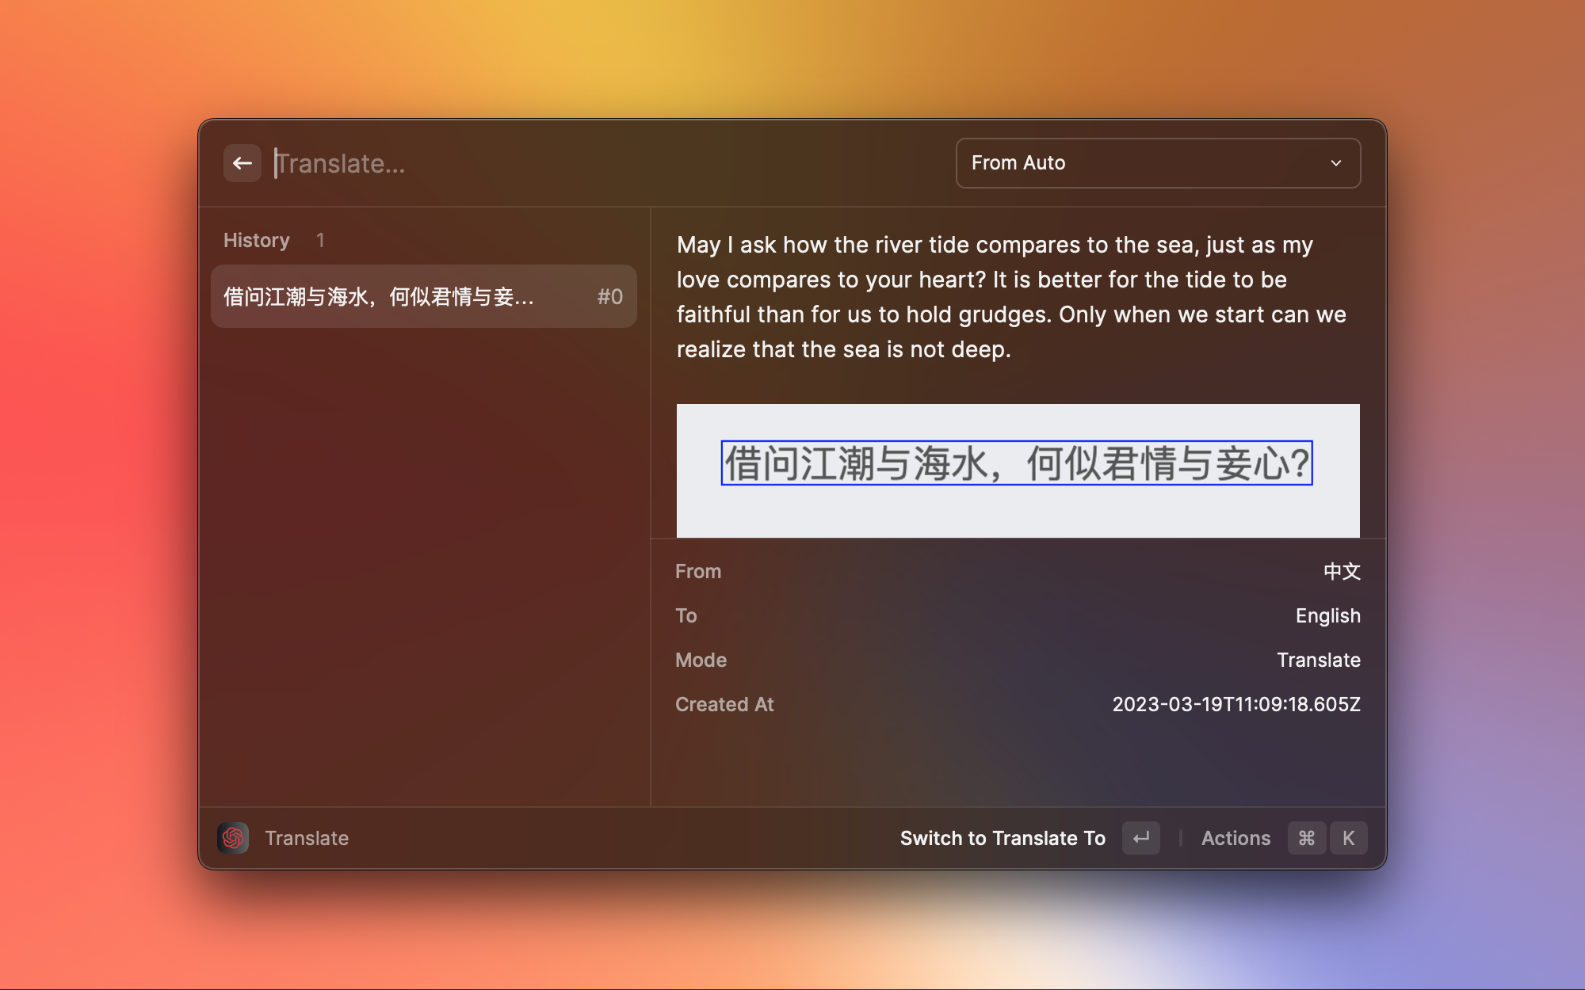Expand the source language selection list
Screen dimensions: 1585x990
(x=1157, y=163)
